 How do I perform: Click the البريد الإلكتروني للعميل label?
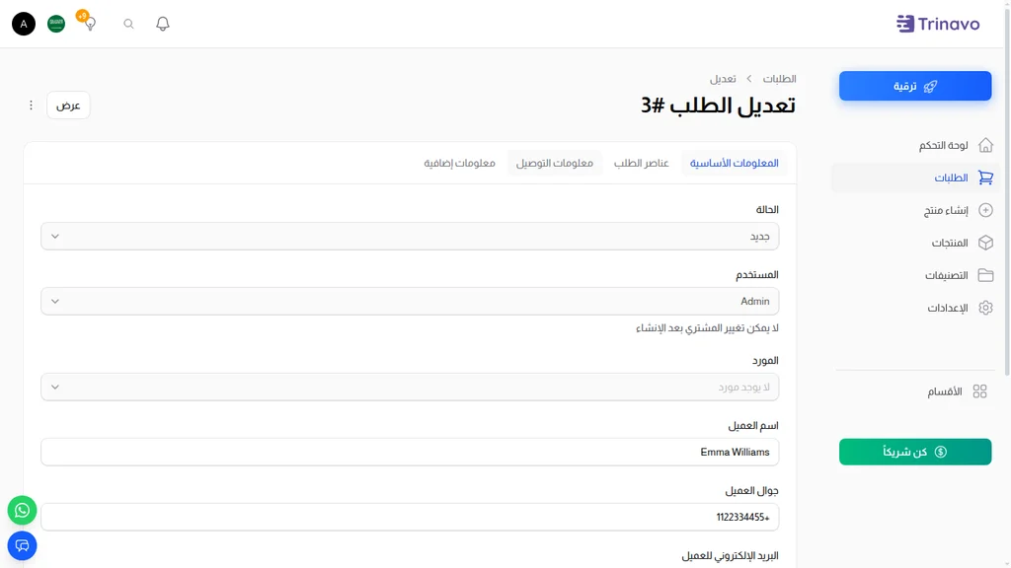pos(730,556)
